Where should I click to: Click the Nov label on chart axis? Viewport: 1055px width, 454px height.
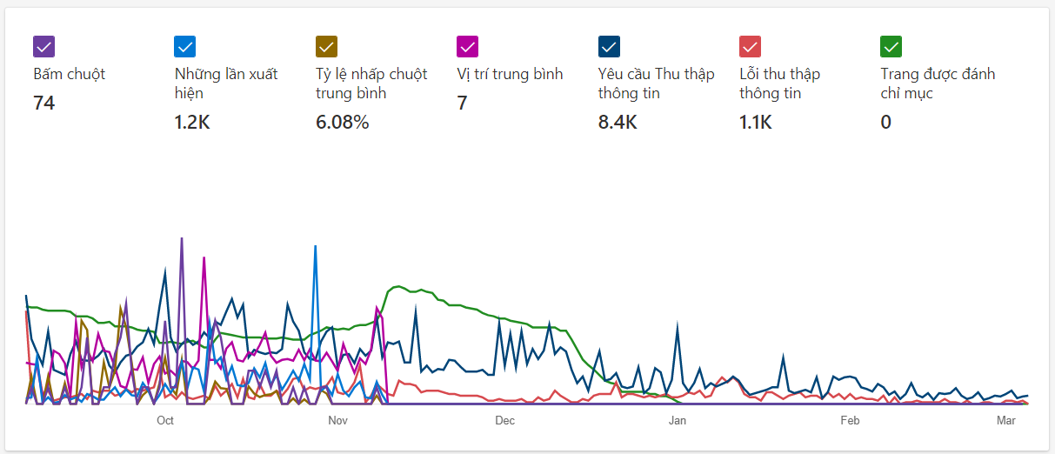click(337, 421)
